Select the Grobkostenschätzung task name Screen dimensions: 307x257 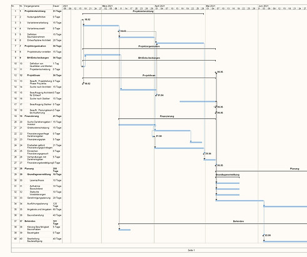tap(38, 128)
